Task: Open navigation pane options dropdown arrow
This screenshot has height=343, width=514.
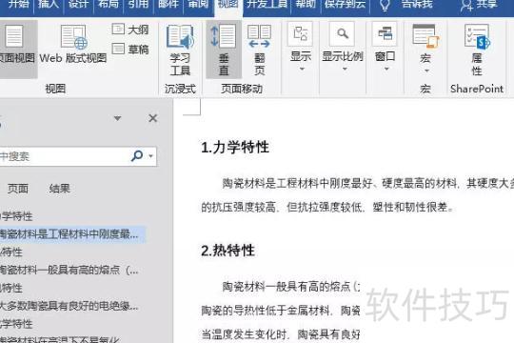Action: pyautogui.click(x=117, y=118)
